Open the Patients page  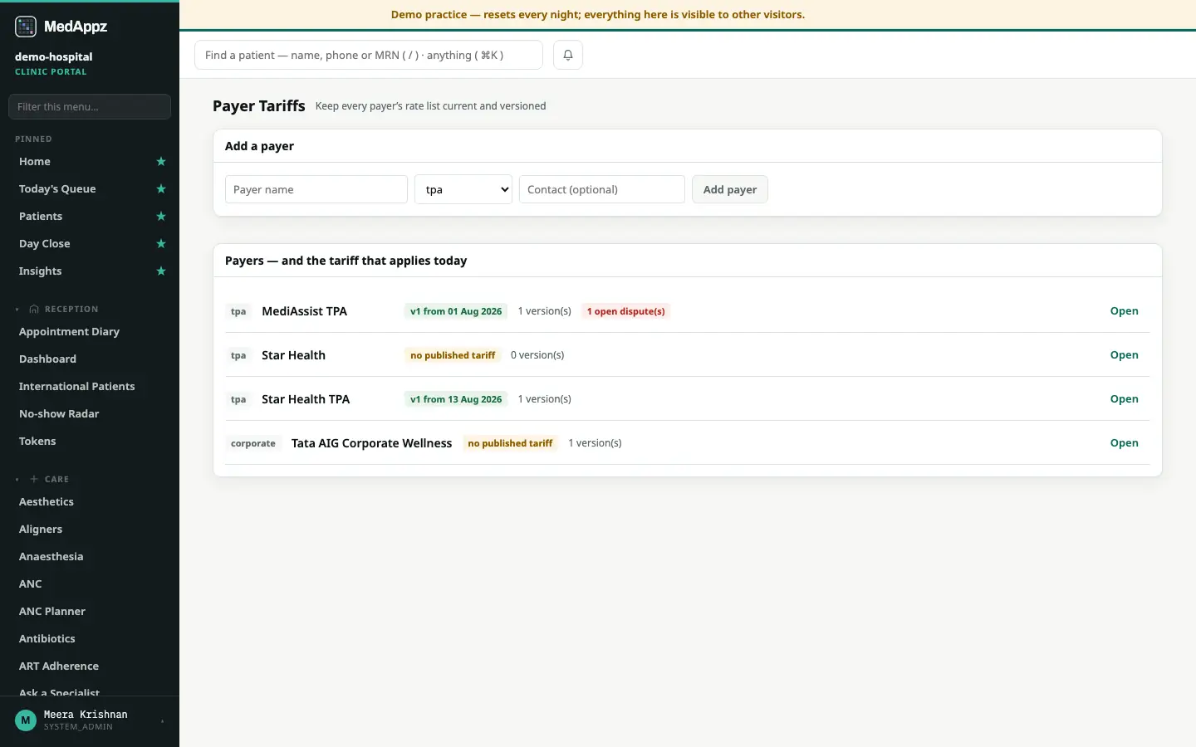(41, 217)
